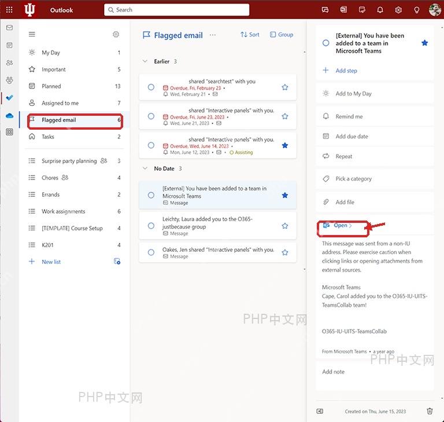
Task: Complete the task overdue June 14, 2023
Action: [x=151, y=145]
